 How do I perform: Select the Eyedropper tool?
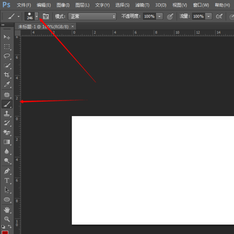(x=7, y=84)
